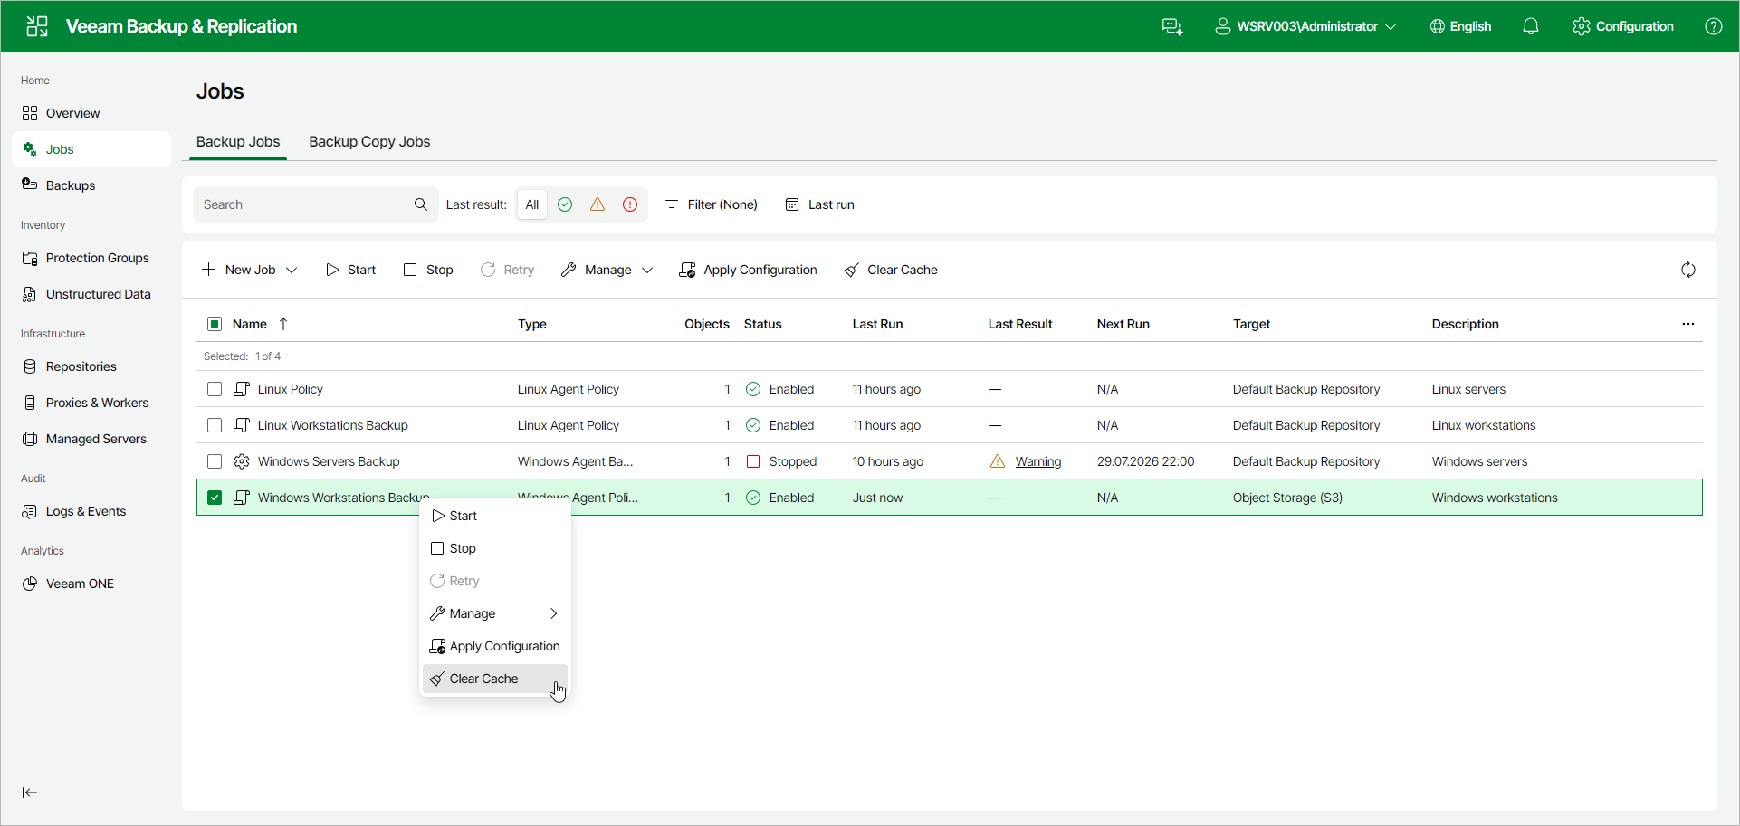Image resolution: width=1740 pixels, height=826 pixels.
Task: Open Configuration settings
Action: click(x=1623, y=26)
